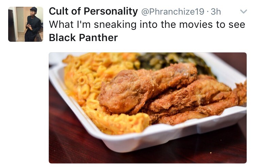Click the man's black hat in avatar

pyautogui.click(x=34, y=9)
